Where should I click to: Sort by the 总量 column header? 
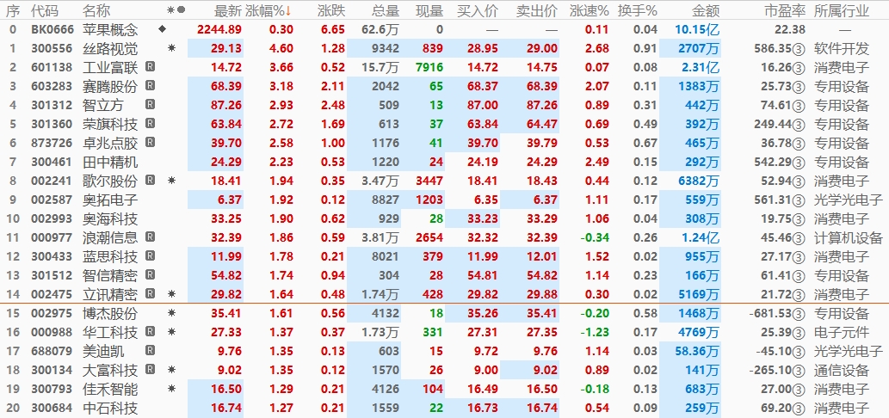[x=386, y=10]
